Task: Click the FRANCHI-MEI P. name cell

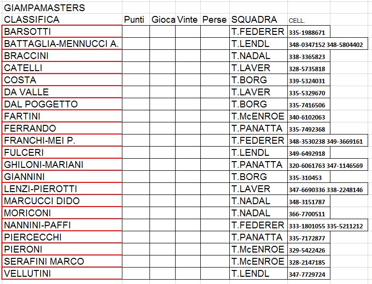Action: pyautogui.click(x=62, y=141)
